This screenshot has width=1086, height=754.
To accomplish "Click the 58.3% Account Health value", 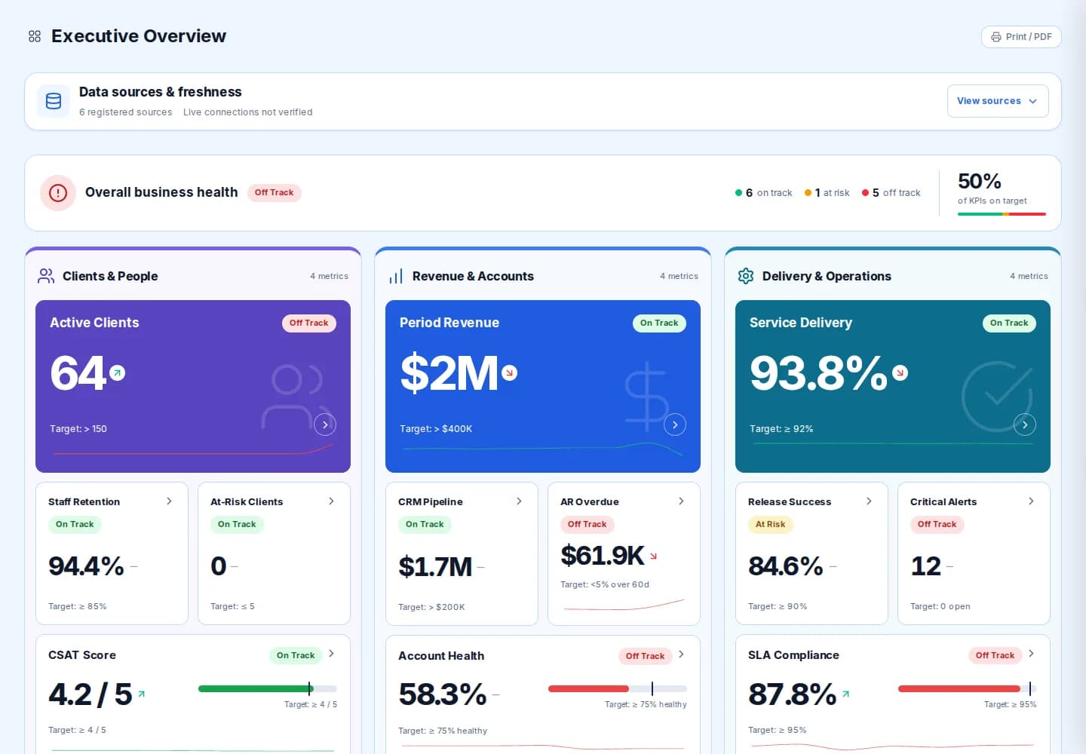I will tap(443, 694).
